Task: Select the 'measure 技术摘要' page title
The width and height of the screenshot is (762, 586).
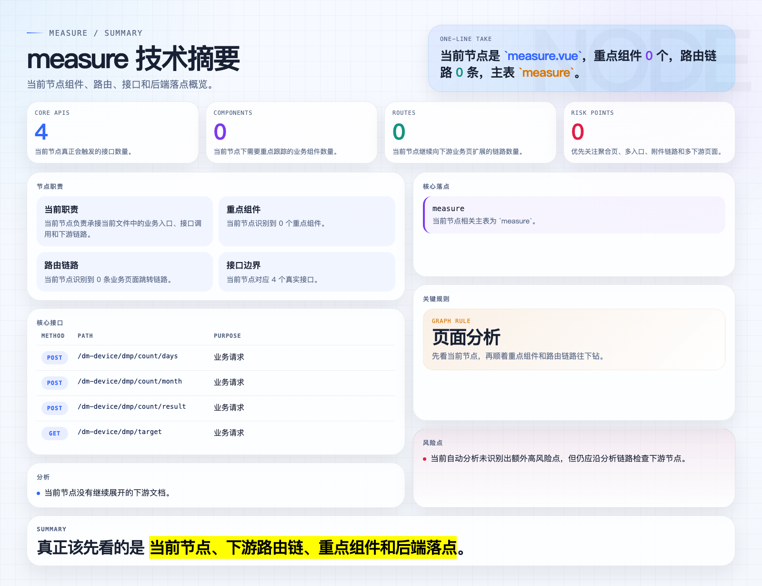Action: coord(133,59)
